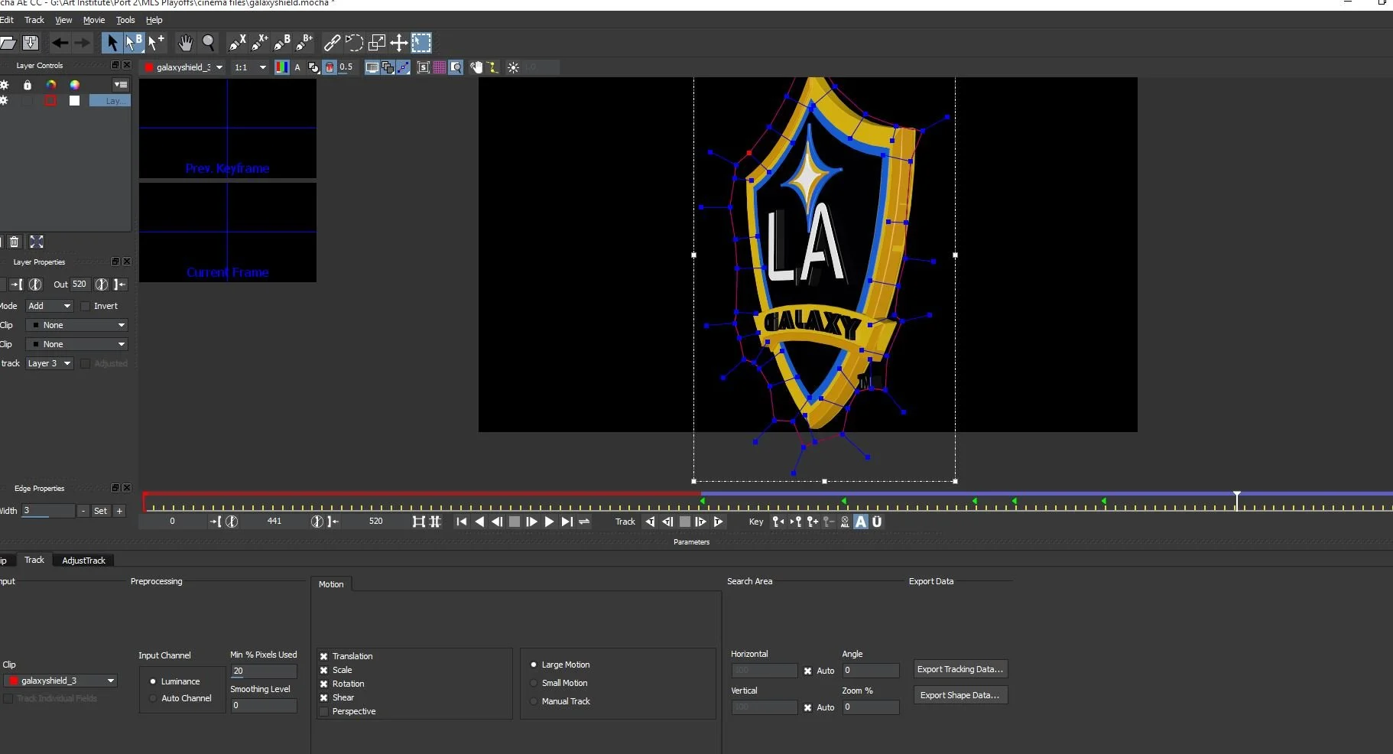Click the Redo forward arrow
The image size is (1393, 754).
(83, 43)
